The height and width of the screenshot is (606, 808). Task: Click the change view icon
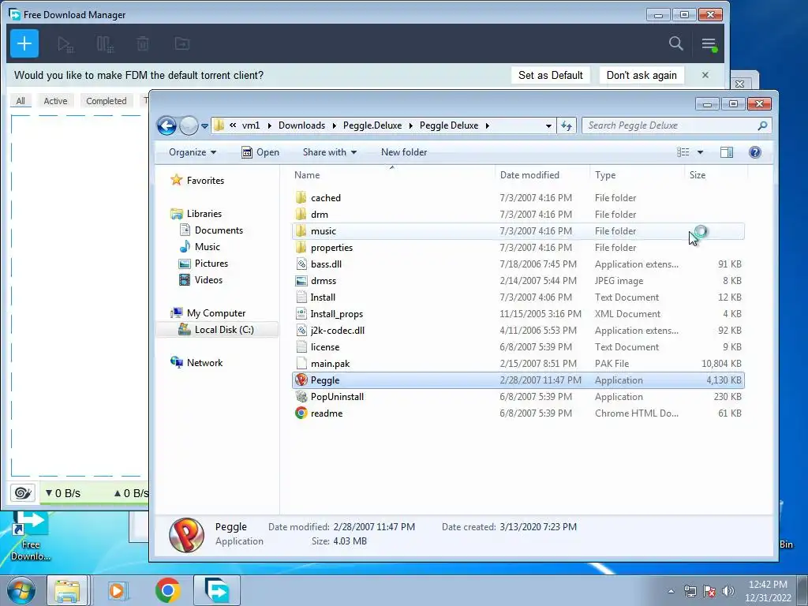[683, 152]
